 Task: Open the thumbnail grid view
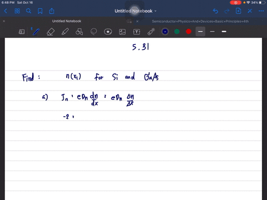(x=17, y=11)
